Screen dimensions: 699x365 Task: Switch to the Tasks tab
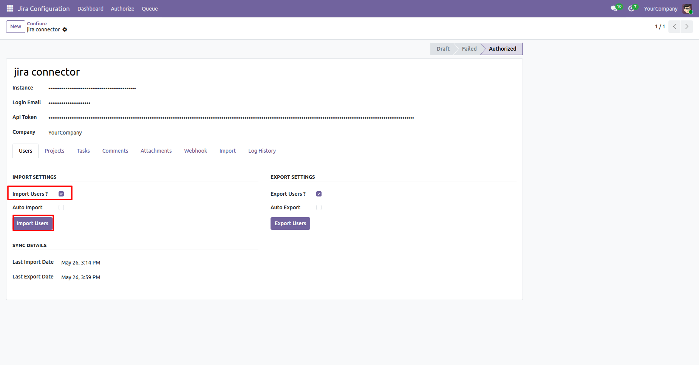(x=83, y=151)
